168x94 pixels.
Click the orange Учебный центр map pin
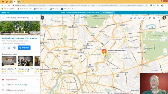point(104,52)
